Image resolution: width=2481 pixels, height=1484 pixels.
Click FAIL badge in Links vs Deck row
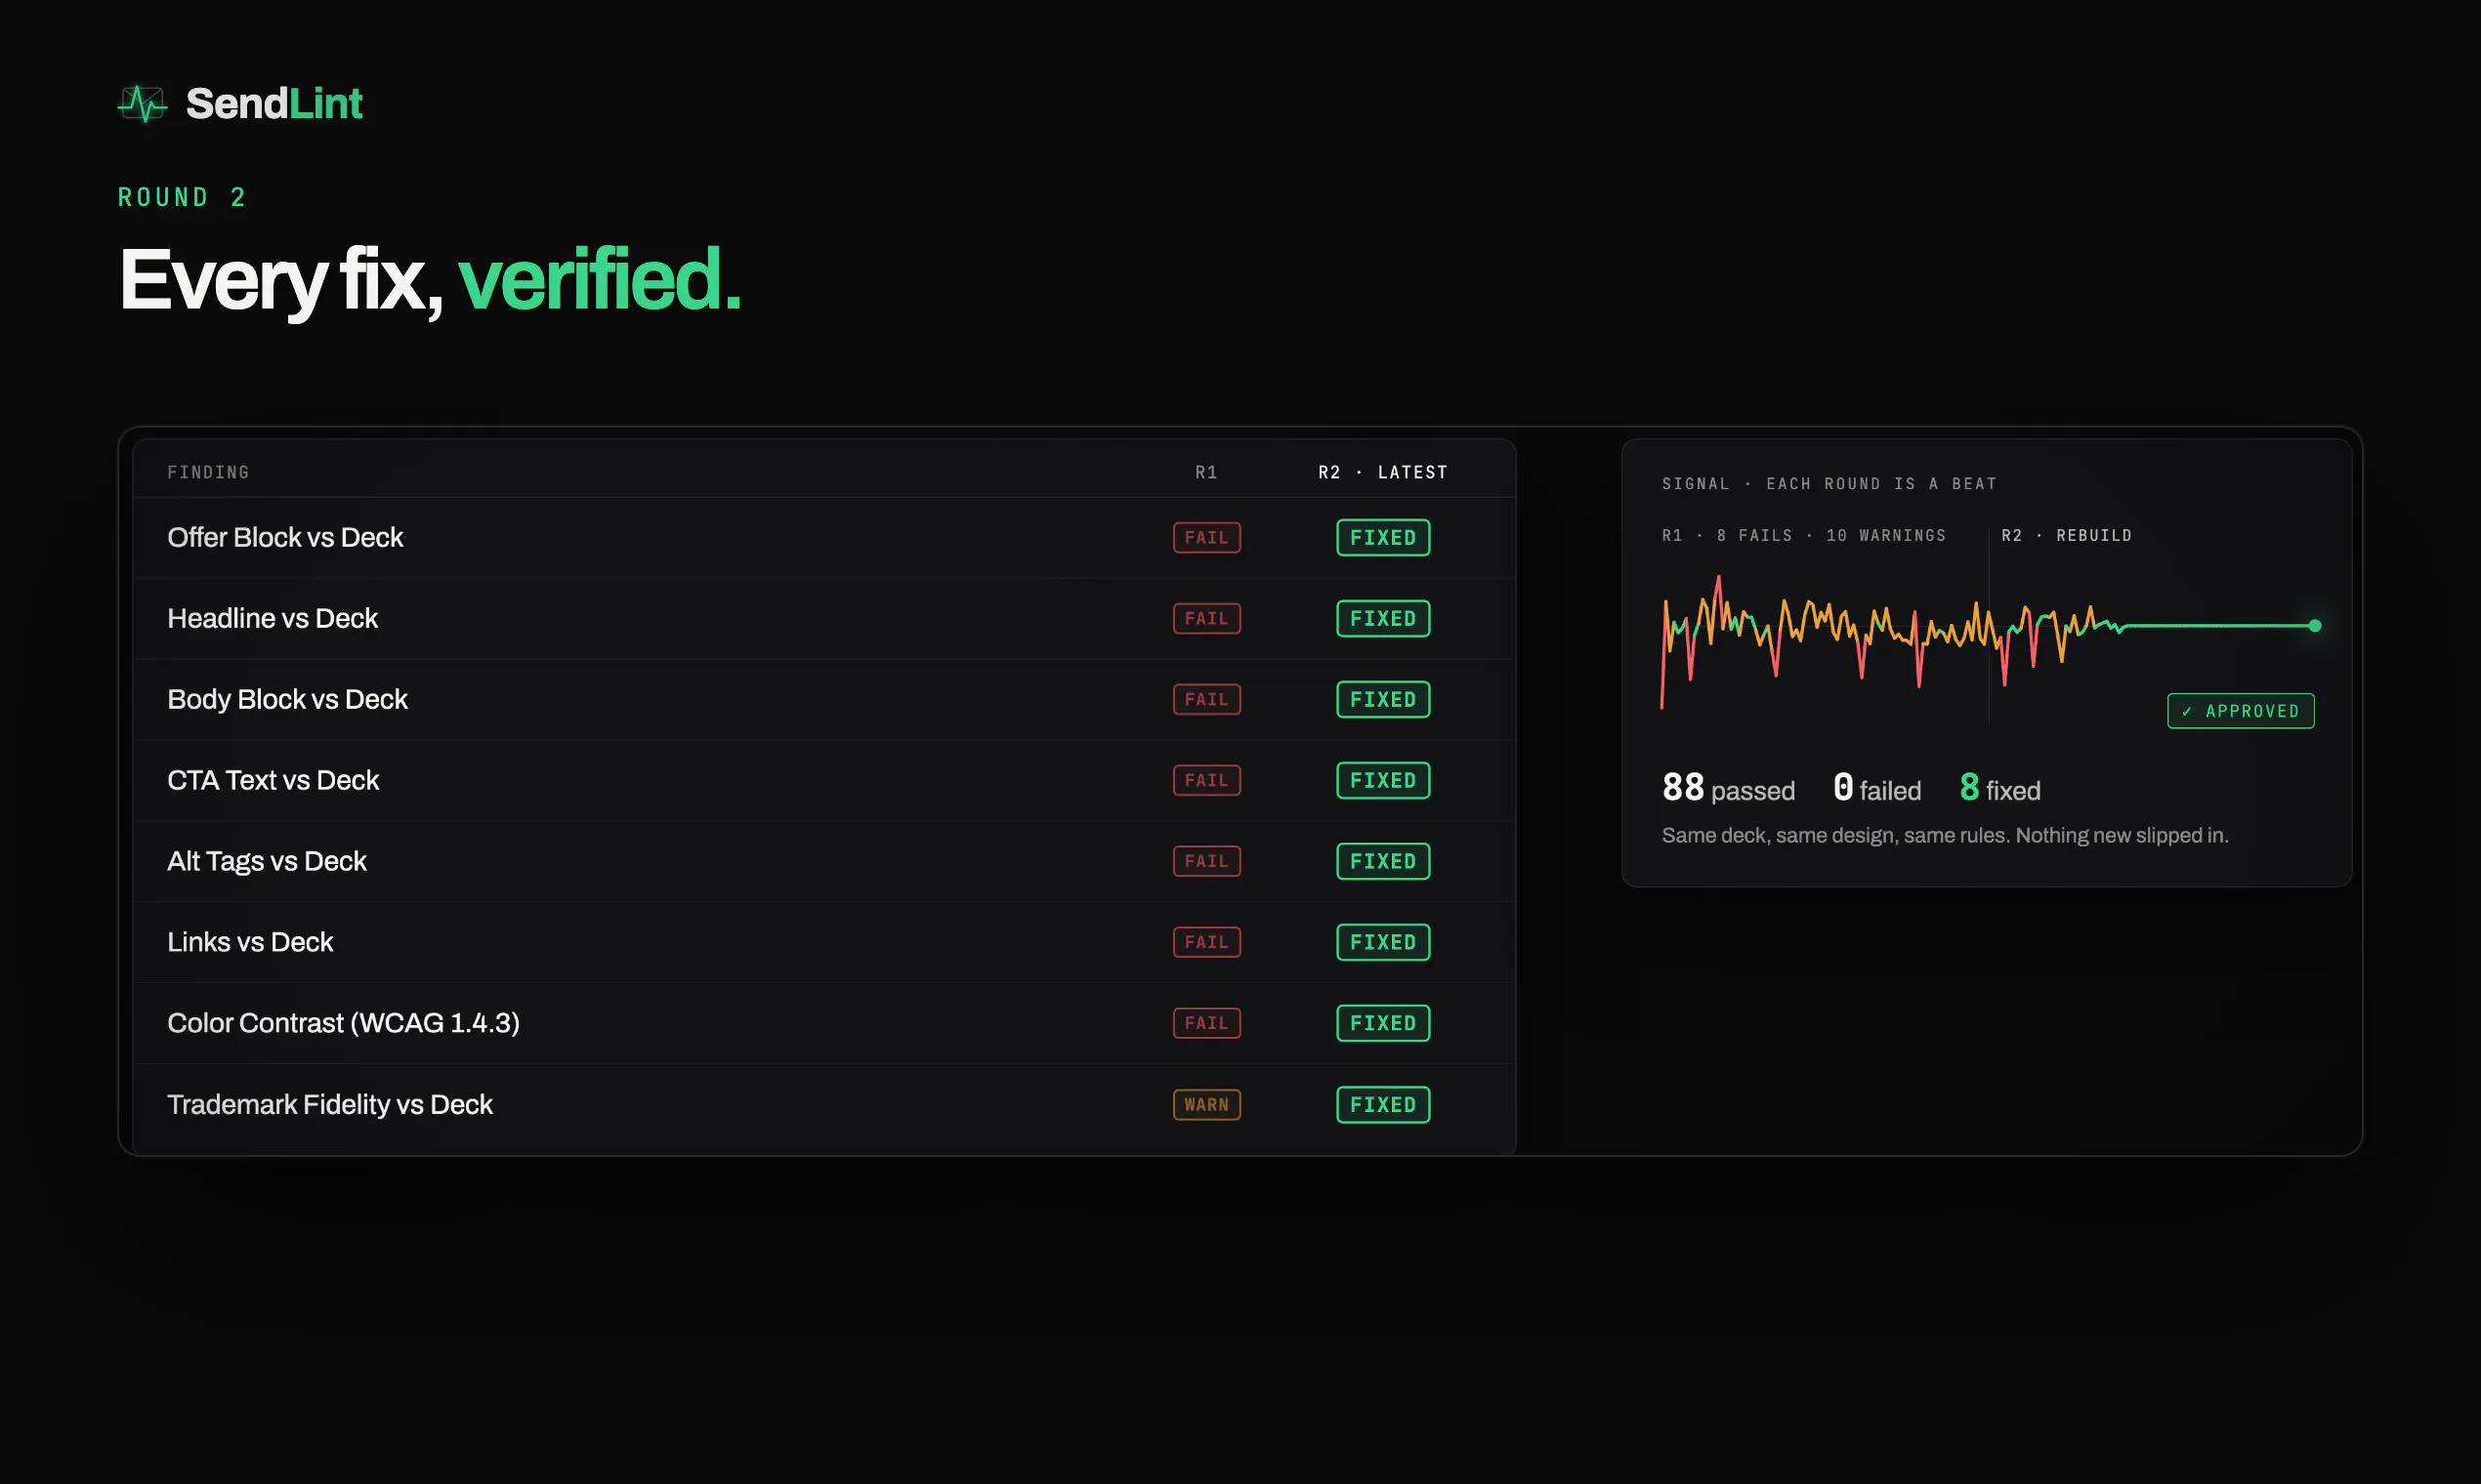(x=1206, y=943)
